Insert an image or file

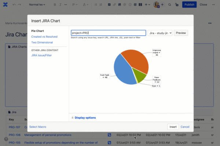pyautogui.click(x=120, y=5)
